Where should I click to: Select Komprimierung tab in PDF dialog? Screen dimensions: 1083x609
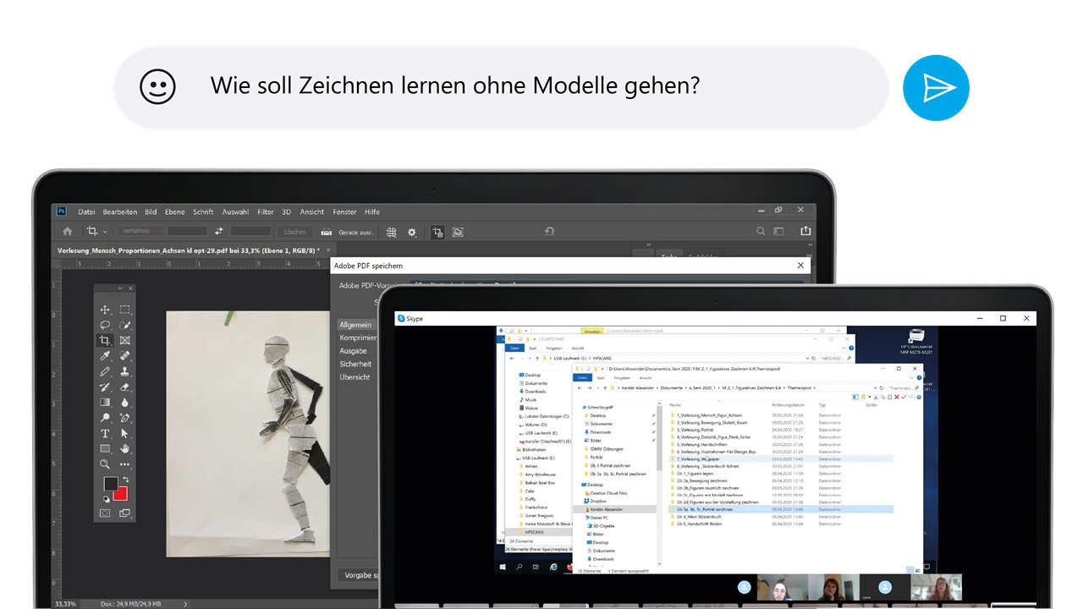(358, 337)
